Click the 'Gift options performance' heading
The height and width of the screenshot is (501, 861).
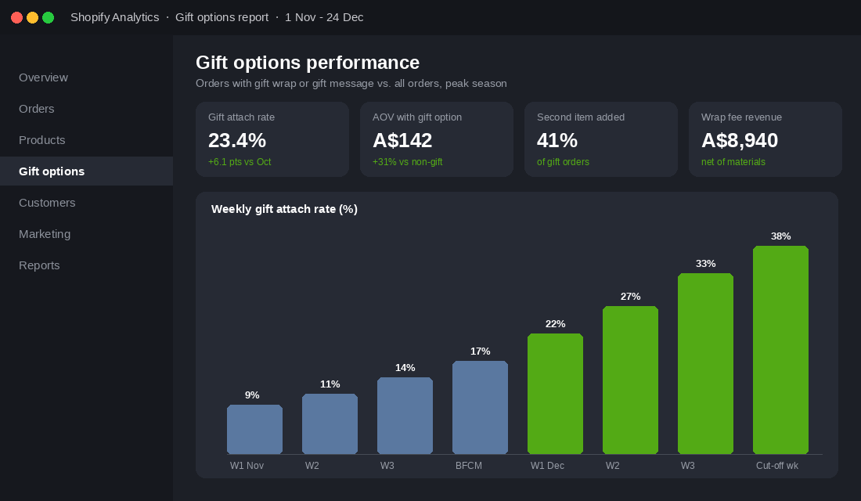coord(308,63)
